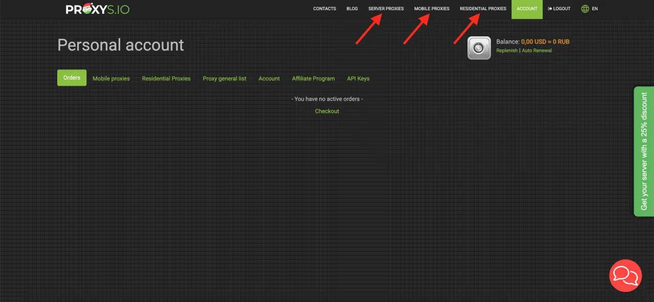654x302 pixels.
Task: Switch to the Residential Proxies tab
Action: 166,79
